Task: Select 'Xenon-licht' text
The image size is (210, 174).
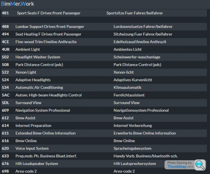Action: [x=123, y=72]
